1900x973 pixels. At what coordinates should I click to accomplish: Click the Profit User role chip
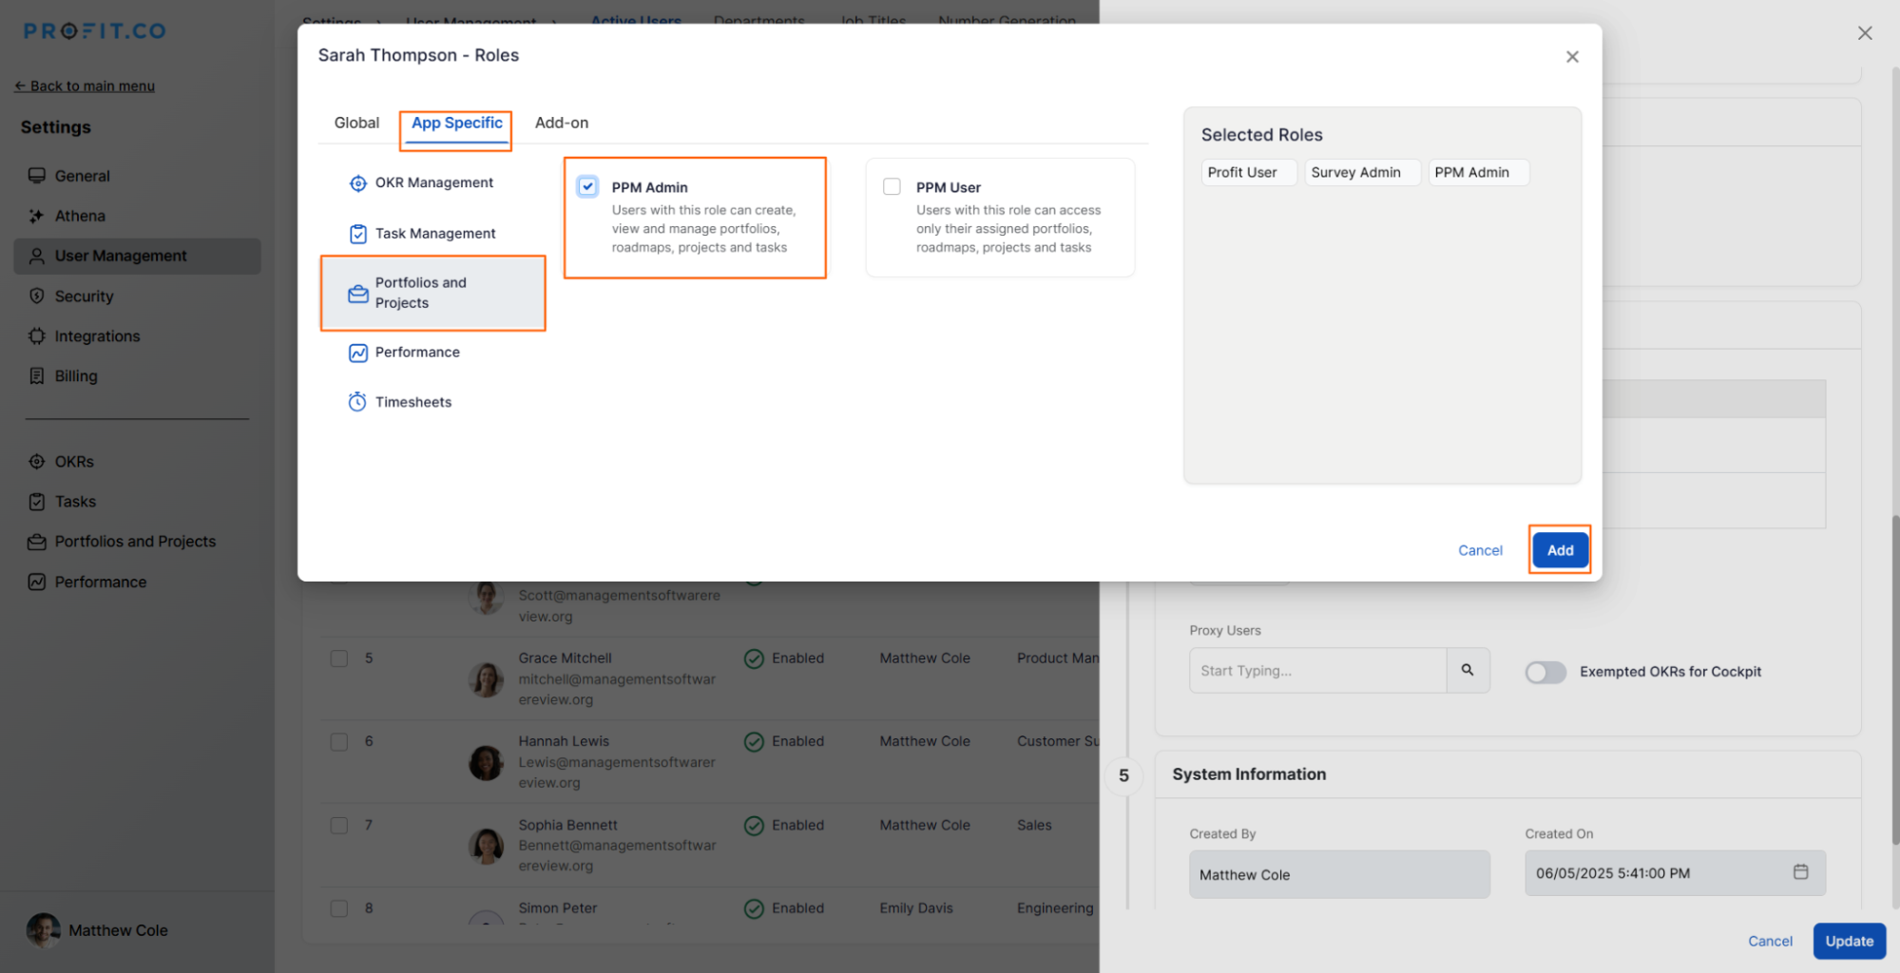tap(1248, 173)
